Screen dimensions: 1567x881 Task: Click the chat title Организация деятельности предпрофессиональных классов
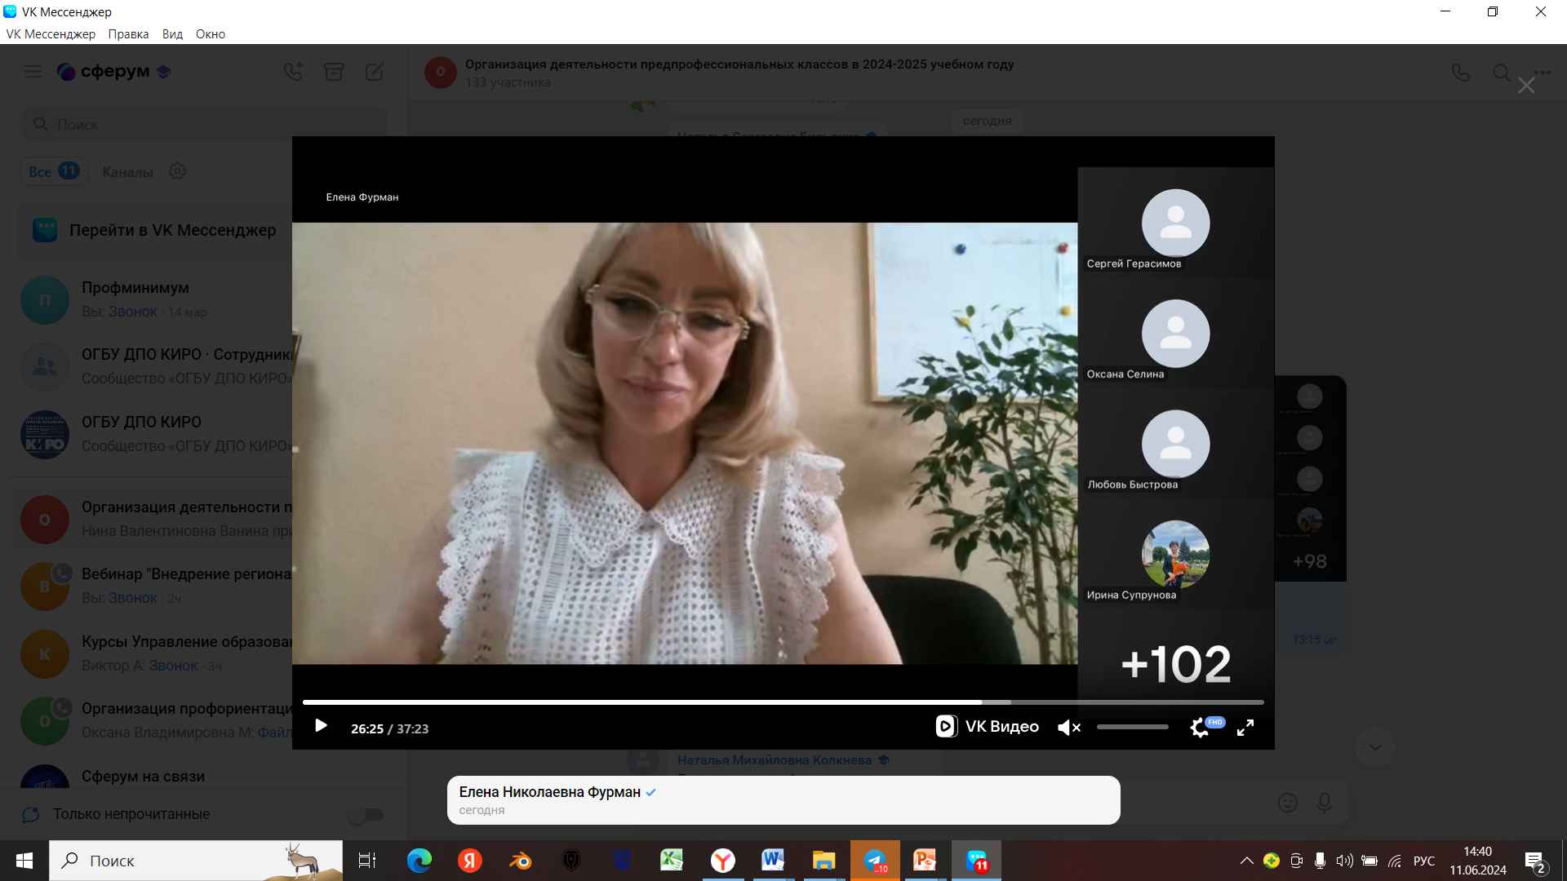coord(739,64)
